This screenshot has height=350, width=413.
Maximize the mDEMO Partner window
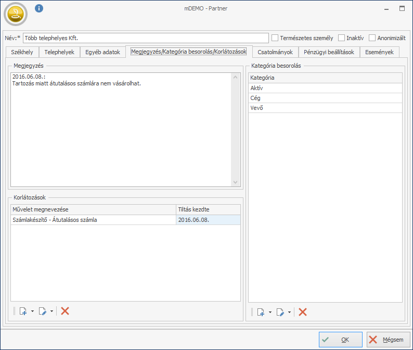pos(402,8)
